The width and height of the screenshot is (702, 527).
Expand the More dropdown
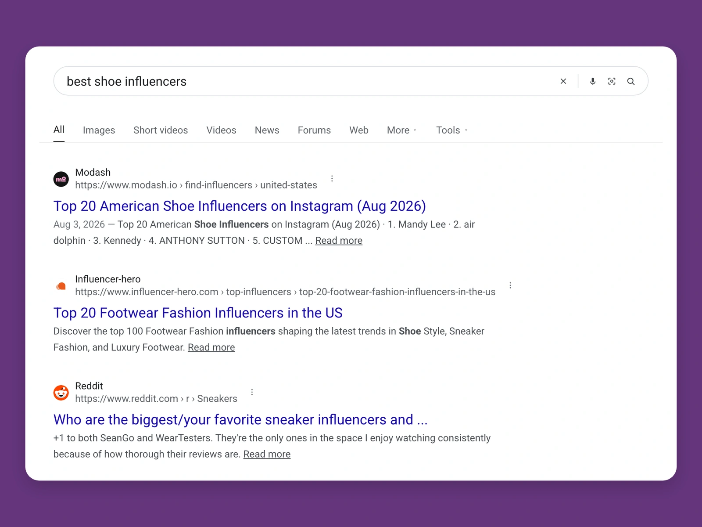(x=401, y=130)
